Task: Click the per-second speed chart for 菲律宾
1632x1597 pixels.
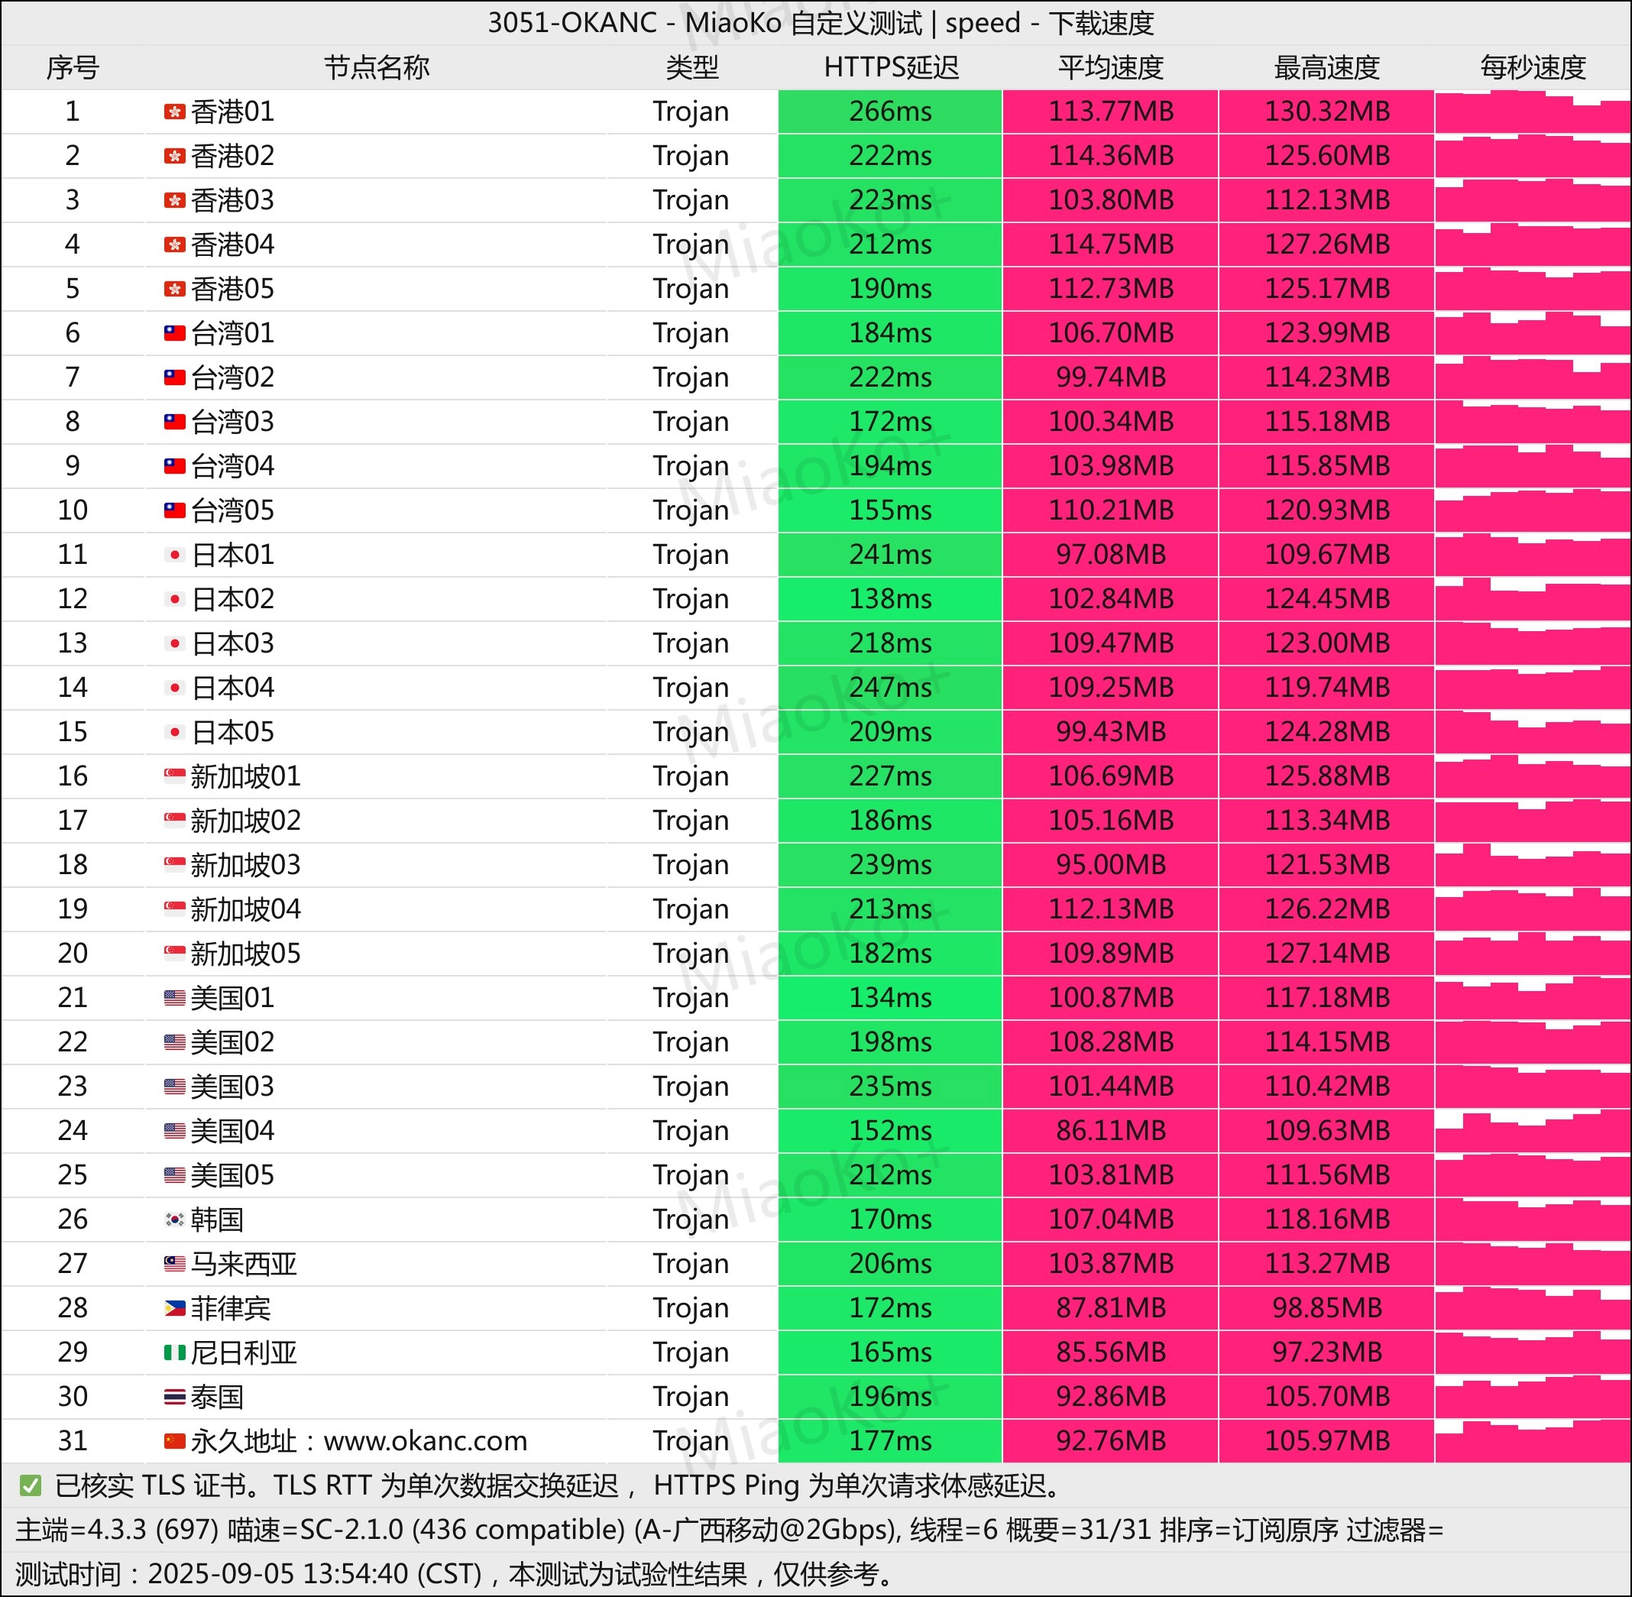Action: pos(1533,1307)
